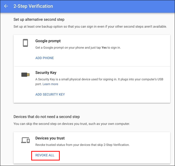The height and width of the screenshot is (166, 175).
Task: Click the back arrow in header
Action: click(6, 6)
